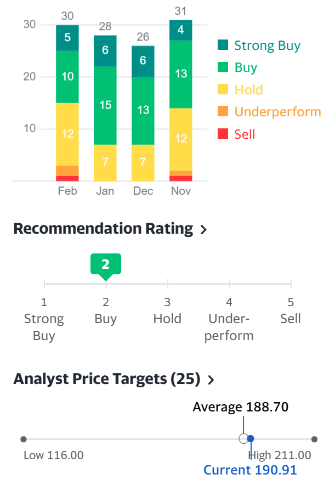Click the green rating marker showing 2
Screen dimensions: 335x497
(106, 264)
